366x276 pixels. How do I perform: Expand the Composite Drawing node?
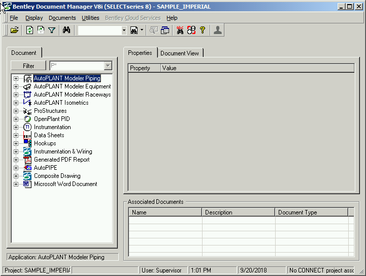(x=16, y=176)
